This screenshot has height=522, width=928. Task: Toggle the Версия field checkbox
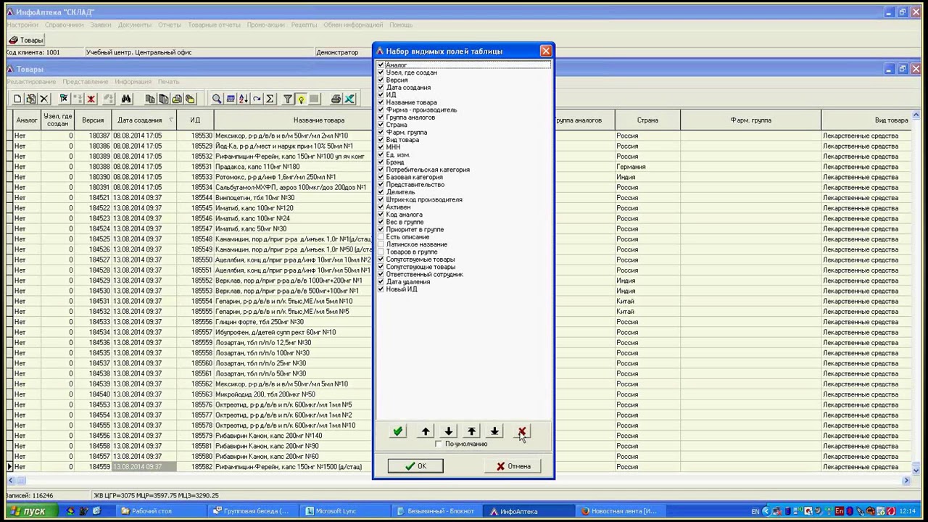coord(381,80)
